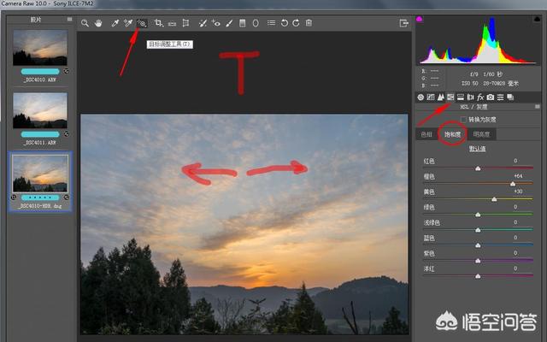Screen dimensions: 547x342
Task: Click the ISO 50 lens info text
Action: coord(490,84)
